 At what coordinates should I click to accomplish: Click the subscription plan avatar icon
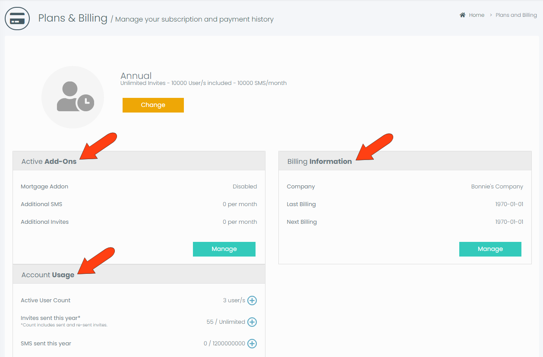[73, 97]
